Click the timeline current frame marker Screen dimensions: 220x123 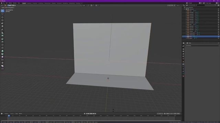tap(9, 115)
